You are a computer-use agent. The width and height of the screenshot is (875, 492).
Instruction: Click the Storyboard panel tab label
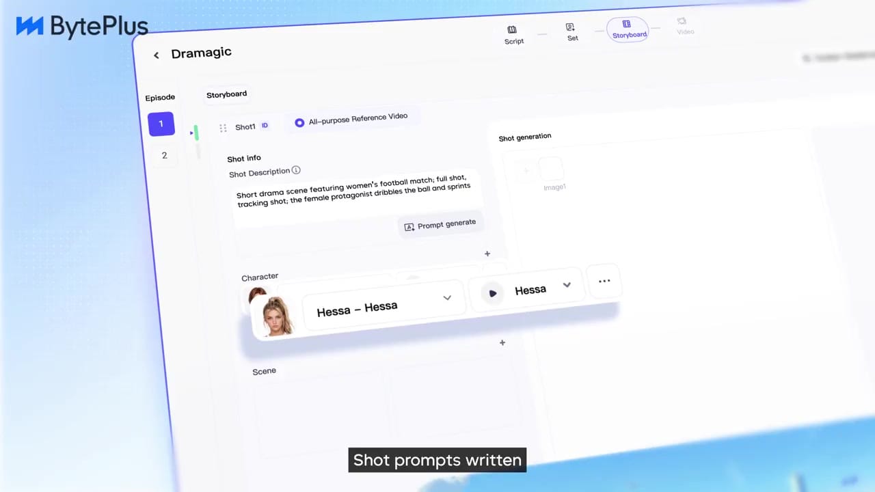226,94
